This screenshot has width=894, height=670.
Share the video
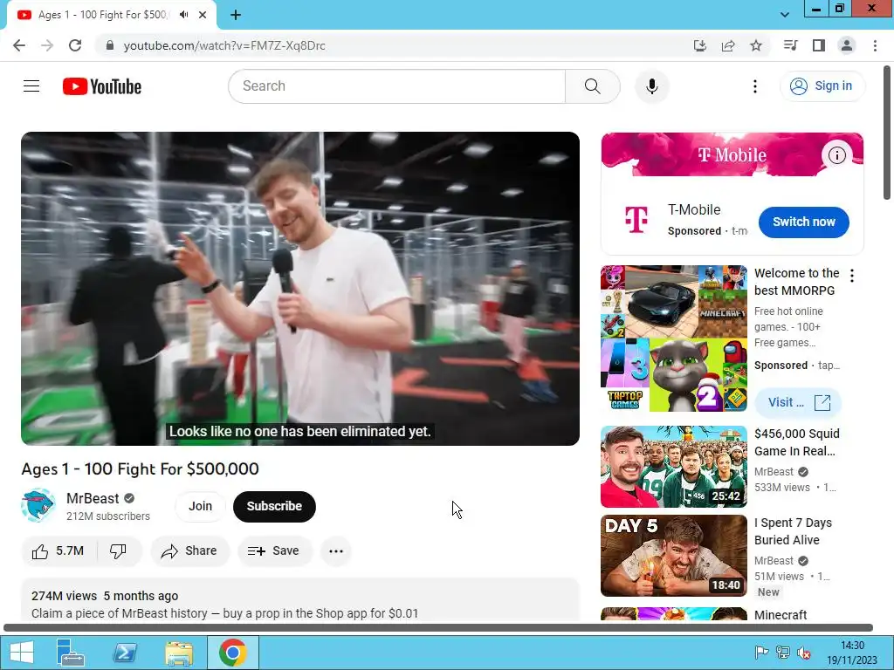pyautogui.click(x=189, y=551)
